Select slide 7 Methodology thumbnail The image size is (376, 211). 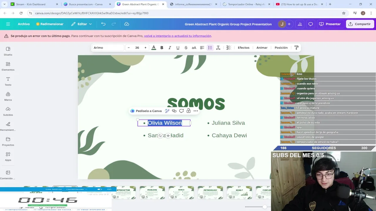pos(210,192)
